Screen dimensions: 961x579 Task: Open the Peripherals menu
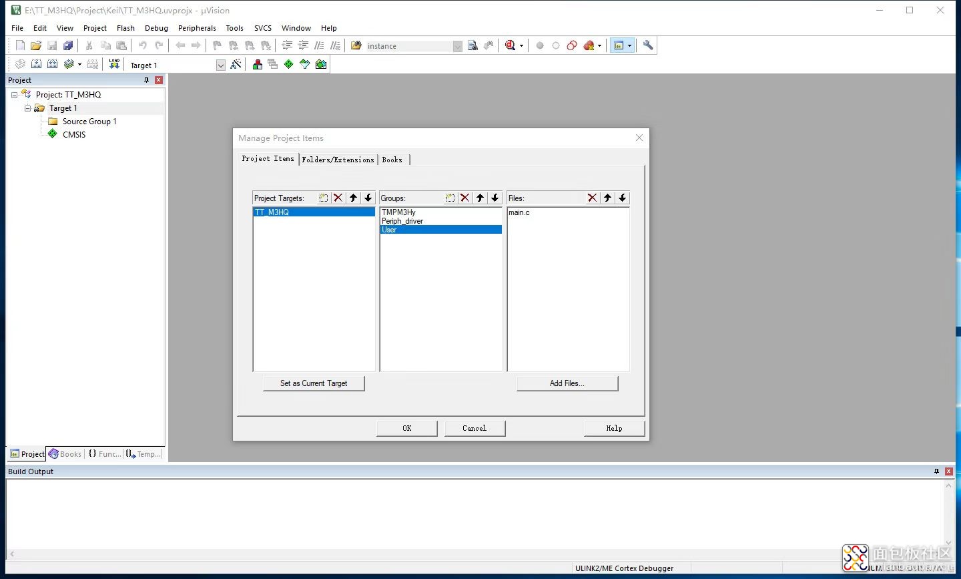[x=197, y=28]
